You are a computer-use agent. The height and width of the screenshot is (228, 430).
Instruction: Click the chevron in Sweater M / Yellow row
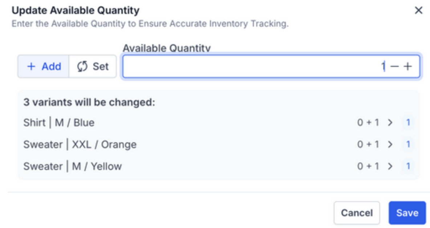point(390,166)
